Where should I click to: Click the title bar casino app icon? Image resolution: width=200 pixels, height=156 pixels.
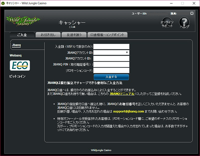click(3, 3)
